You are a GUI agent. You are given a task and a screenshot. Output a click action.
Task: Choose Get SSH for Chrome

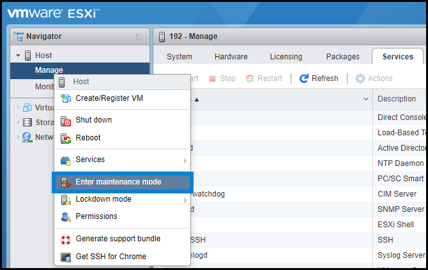(123, 257)
